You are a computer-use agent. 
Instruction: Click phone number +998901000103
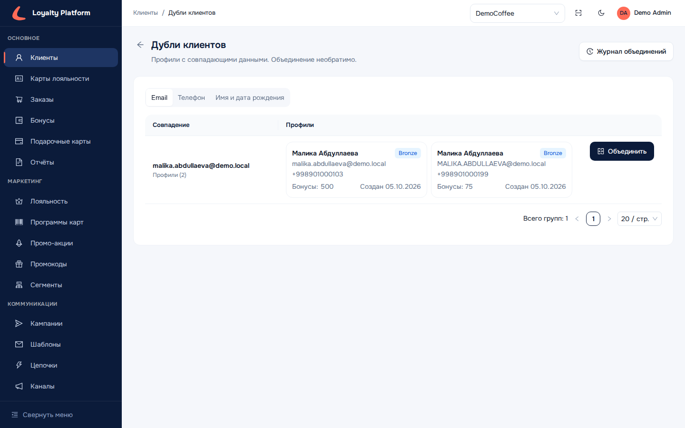point(318,174)
